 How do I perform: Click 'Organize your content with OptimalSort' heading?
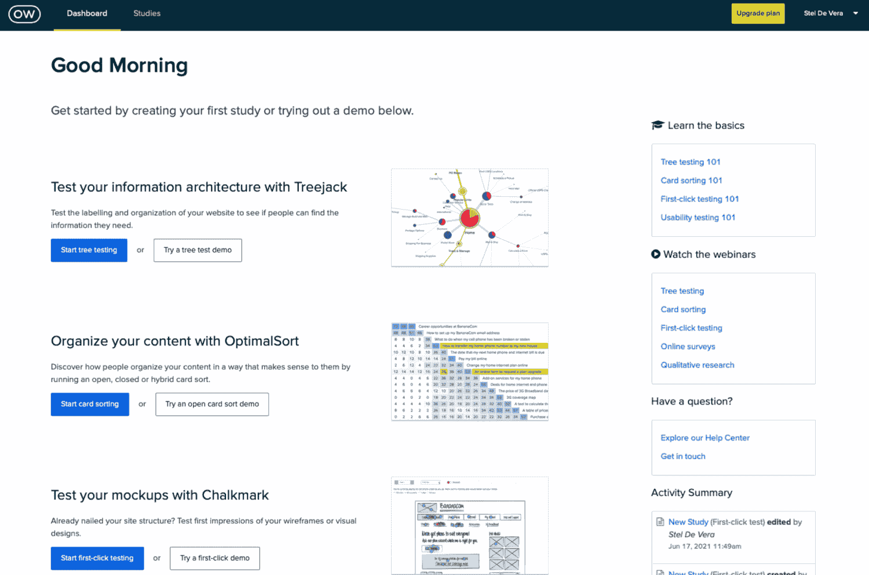(175, 342)
